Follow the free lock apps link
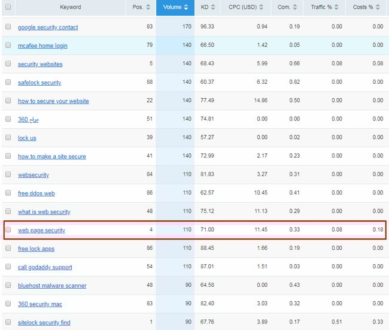 point(37,249)
